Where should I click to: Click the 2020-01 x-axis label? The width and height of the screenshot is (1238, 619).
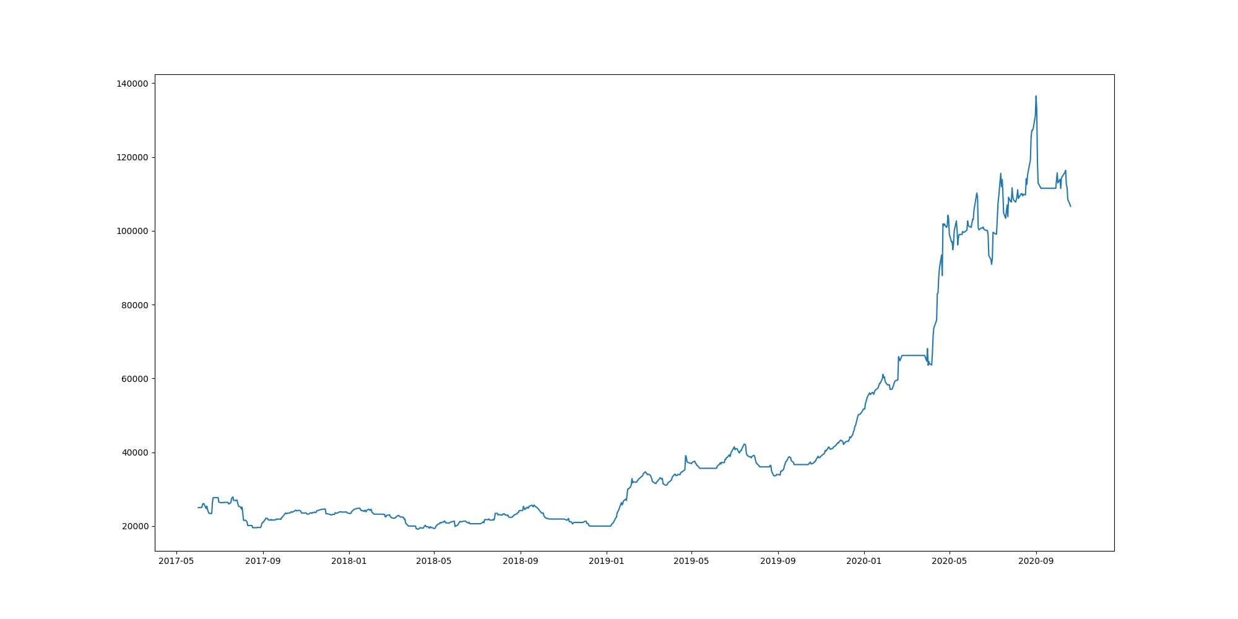864,561
